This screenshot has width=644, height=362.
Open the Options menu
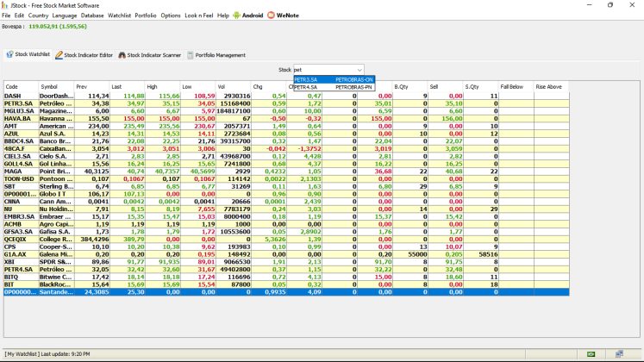pyautogui.click(x=171, y=16)
